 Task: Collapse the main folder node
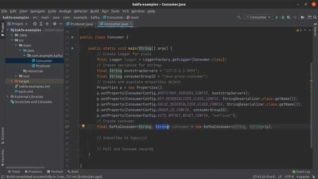tap(16, 45)
